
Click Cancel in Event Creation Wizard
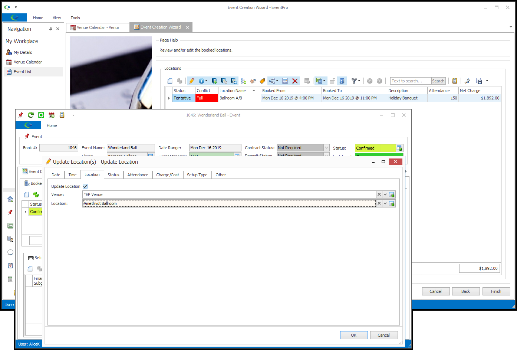tap(436, 291)
